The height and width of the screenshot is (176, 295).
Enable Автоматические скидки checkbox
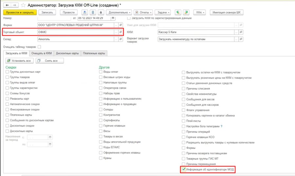[x=7, y=104]
